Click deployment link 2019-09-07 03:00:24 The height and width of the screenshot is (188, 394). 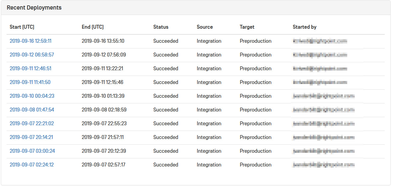tap(32, 151)
